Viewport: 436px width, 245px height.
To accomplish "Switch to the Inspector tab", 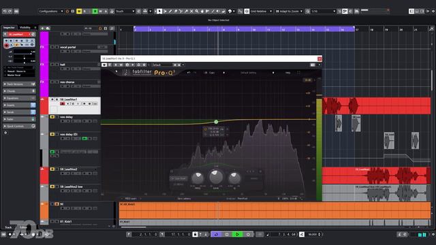I will (9, 27).
